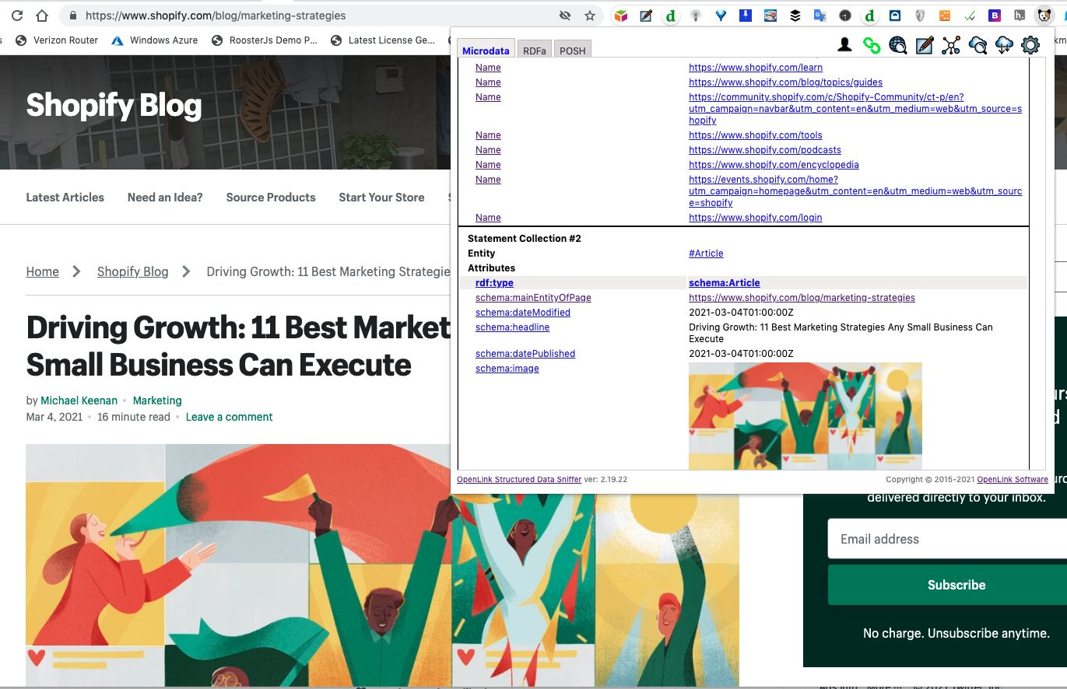Viewport: 1067px width, 689px height.
Task: Open author Michael Keenan link
Action: click(79, 400)
